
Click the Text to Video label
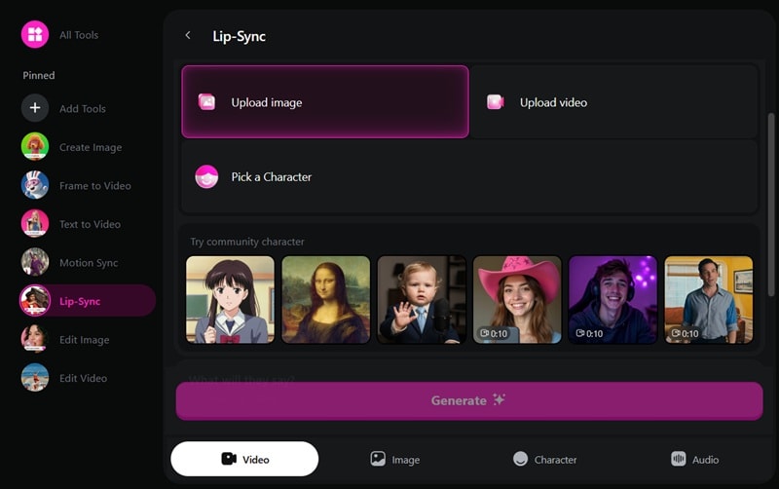90,224
